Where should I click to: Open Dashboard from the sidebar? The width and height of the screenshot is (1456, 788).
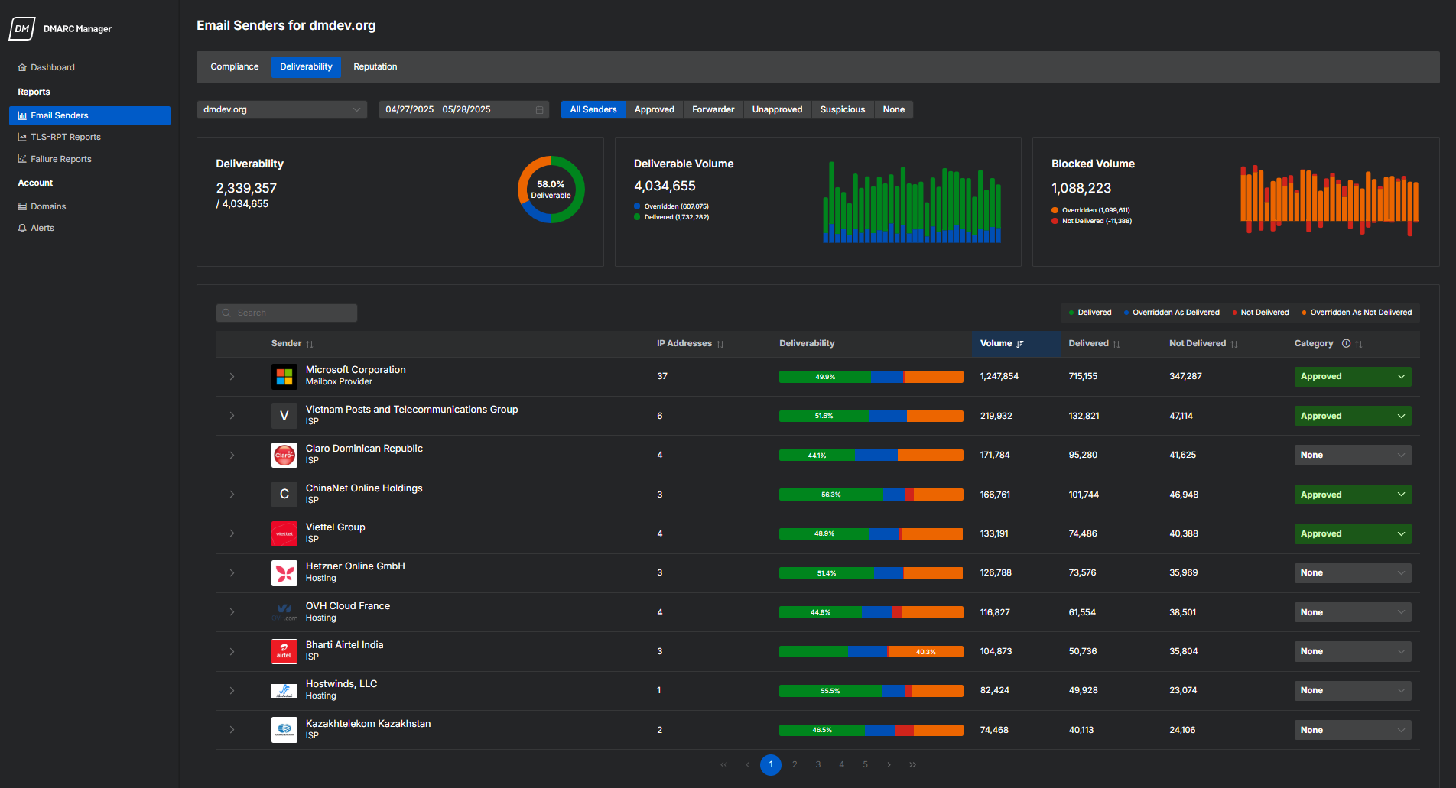pos(52,67)
